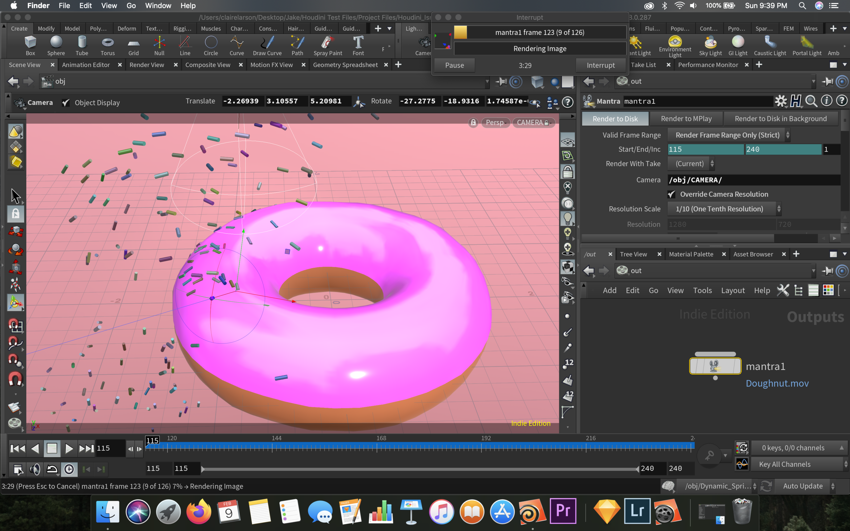The height and width of the screenshot is (531, 850).
Task: Click Render to MPlay button
Action: [x=686, y=119]
